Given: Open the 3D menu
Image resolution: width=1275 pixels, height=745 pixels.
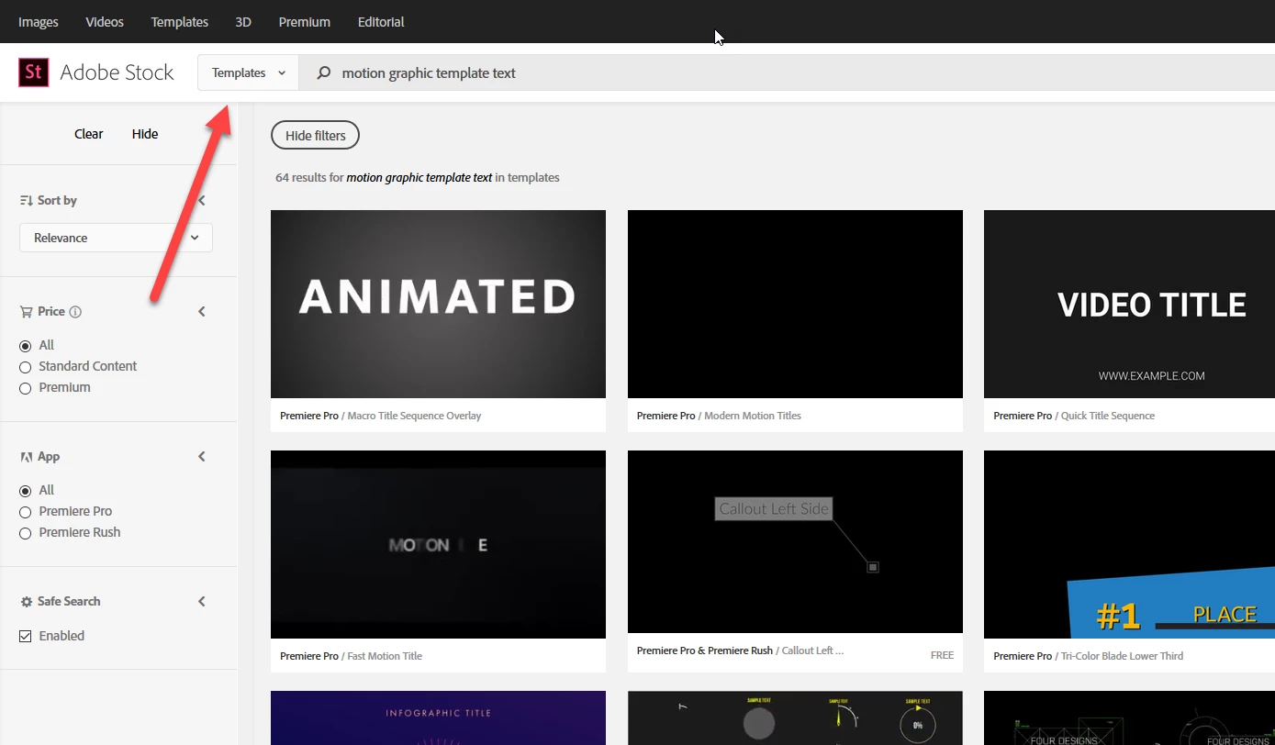Looking at the screenshot, I should tap(243, 22).
